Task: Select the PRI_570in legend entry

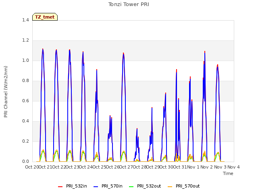Action: pyautogui.click(x=108, y=186)
